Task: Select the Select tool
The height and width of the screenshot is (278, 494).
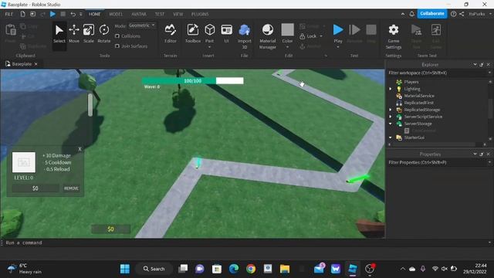Action: pyautogui.click(x=59, y=34)
